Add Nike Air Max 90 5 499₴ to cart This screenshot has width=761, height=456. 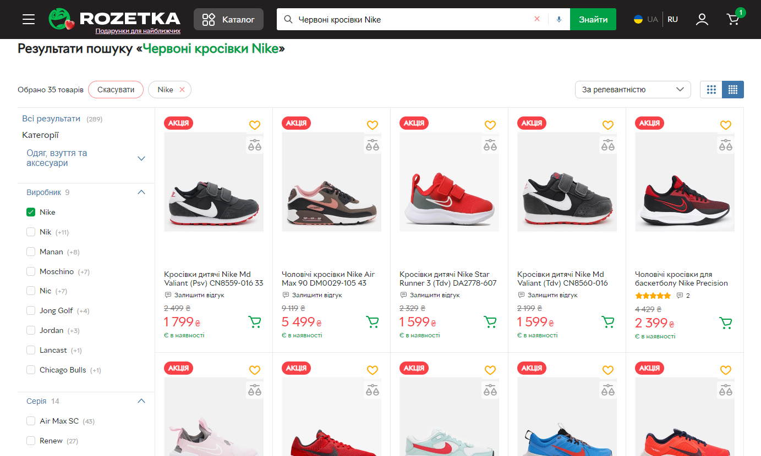(x=373, y=322)
